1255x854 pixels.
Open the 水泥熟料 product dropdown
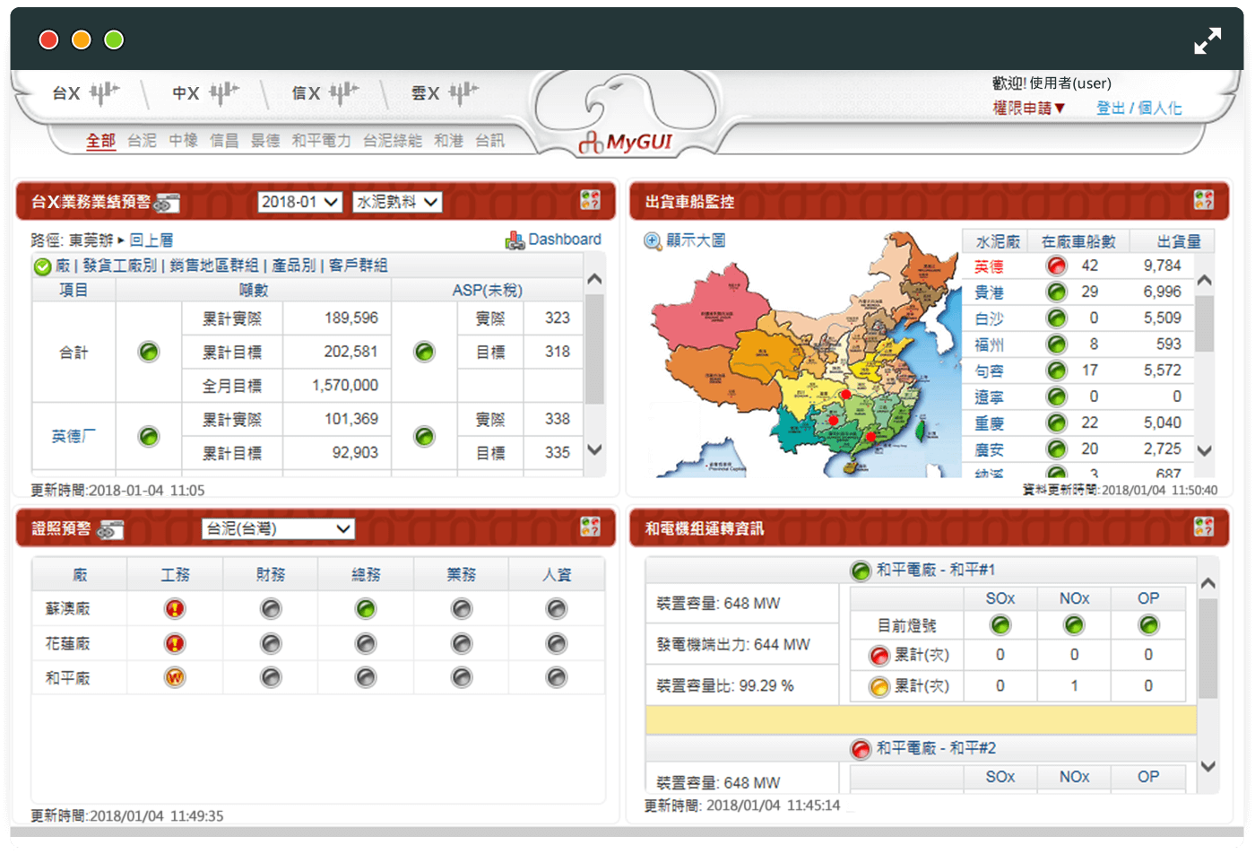click(x=397, y=202)
